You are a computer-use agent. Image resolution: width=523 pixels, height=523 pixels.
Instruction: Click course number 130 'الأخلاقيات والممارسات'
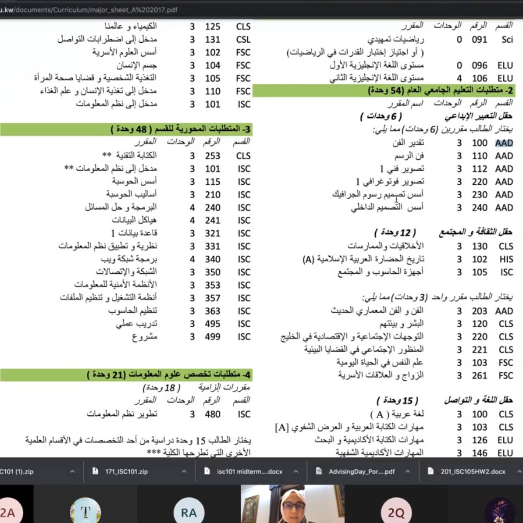[x=479, y=246]
